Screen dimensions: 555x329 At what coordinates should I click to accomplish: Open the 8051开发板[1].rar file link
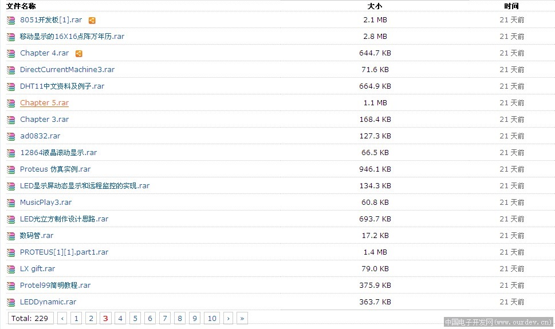pyautogui.click(x=51, y=20)
